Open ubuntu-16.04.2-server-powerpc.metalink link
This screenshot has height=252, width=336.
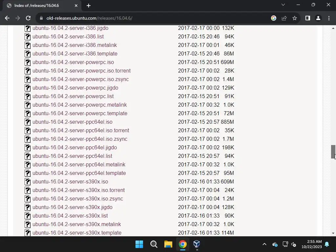[x=79, y=105]
